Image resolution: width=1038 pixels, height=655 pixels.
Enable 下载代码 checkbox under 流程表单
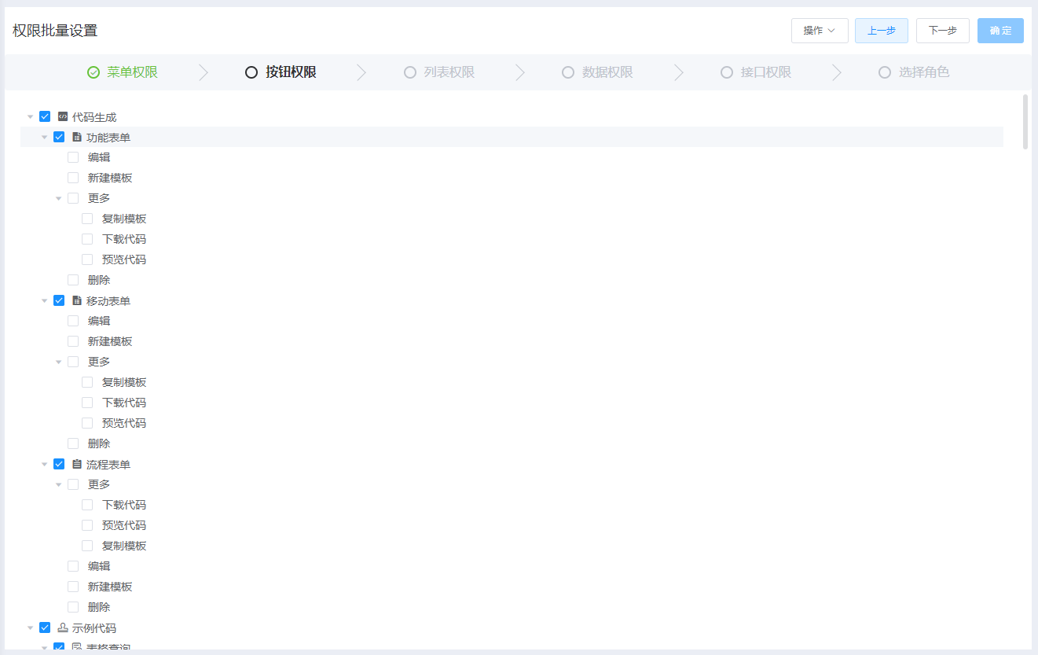click(87, 505)
